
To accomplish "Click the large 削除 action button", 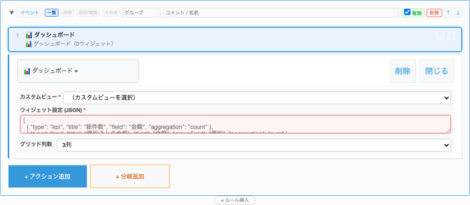I will click(403, 71).
